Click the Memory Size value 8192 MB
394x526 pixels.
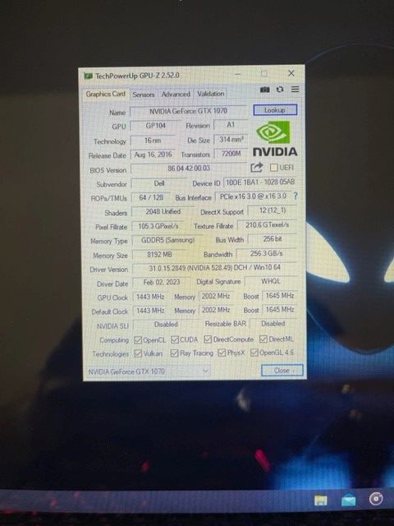tap(159, 255)
